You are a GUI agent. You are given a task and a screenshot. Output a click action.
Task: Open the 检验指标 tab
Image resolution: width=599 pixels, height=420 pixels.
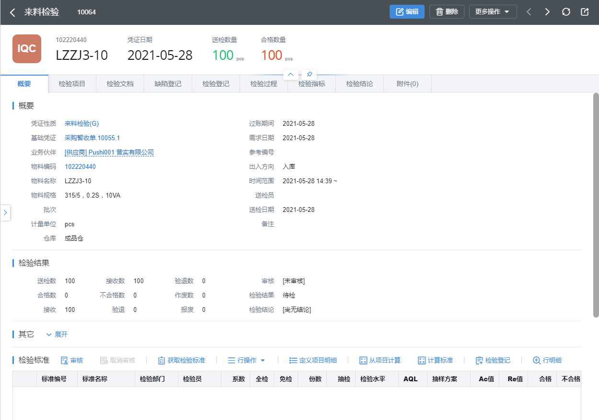click(312, 84)
